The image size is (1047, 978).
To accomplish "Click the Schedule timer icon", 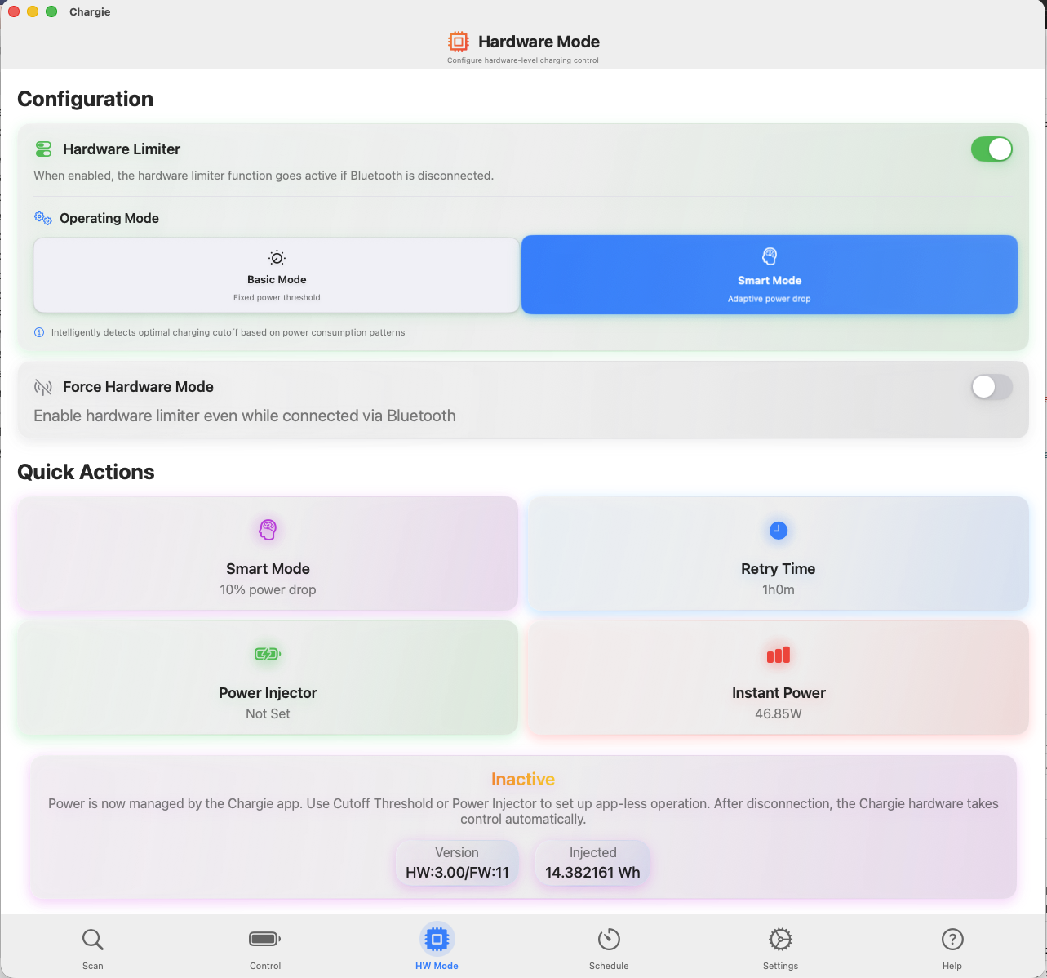I will (609, 940).
